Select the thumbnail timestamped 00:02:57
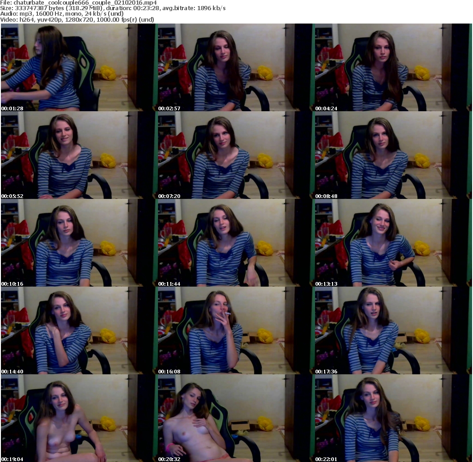The width and height of the screenshot is (473, 462). click(x=236, y=67)
